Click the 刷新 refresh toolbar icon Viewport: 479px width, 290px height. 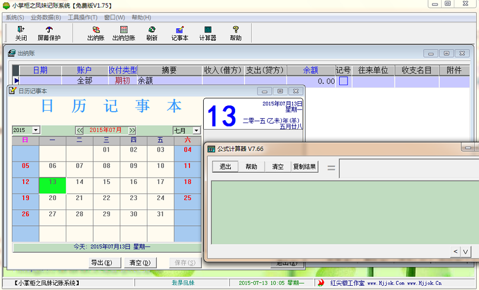click(x=152, y=33)
